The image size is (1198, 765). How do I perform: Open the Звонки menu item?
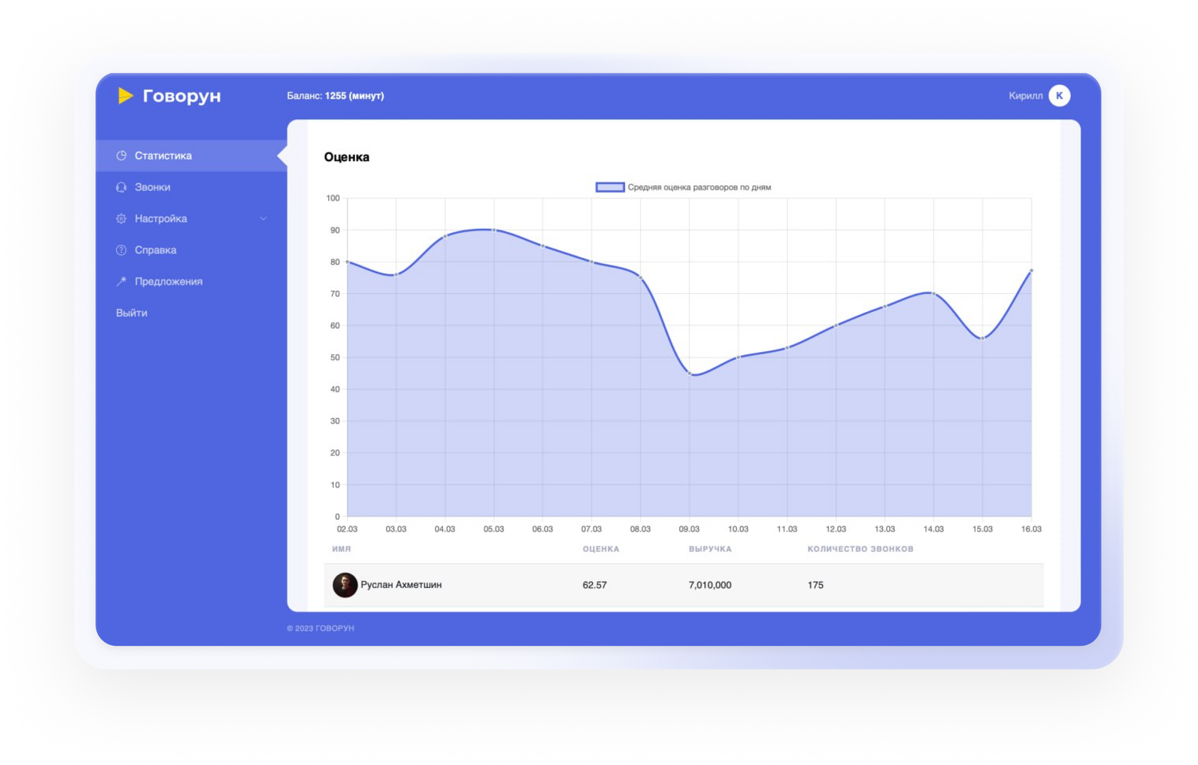pyautogui.click(x=152, y=187)
